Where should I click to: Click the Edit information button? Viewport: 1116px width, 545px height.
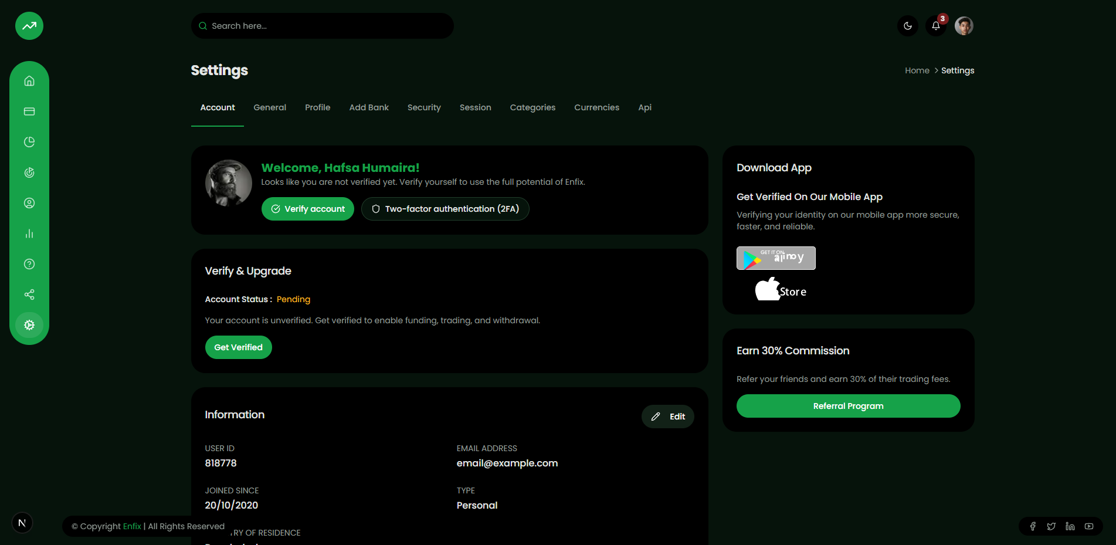coord(668,417)
